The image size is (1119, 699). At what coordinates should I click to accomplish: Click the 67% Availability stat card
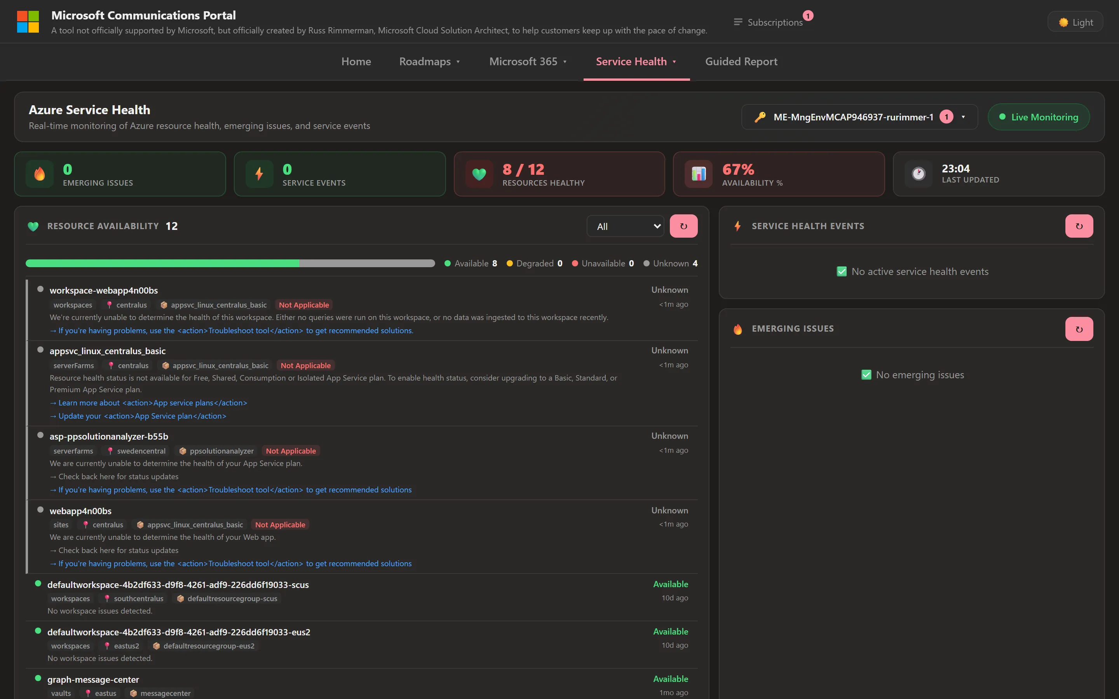pos(779,174)
